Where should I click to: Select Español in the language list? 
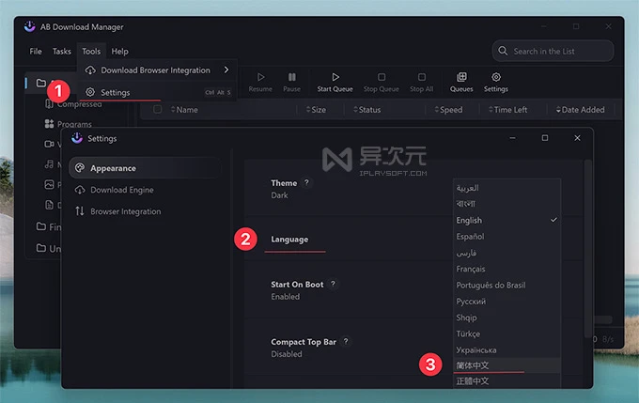(x=507, y=237)
